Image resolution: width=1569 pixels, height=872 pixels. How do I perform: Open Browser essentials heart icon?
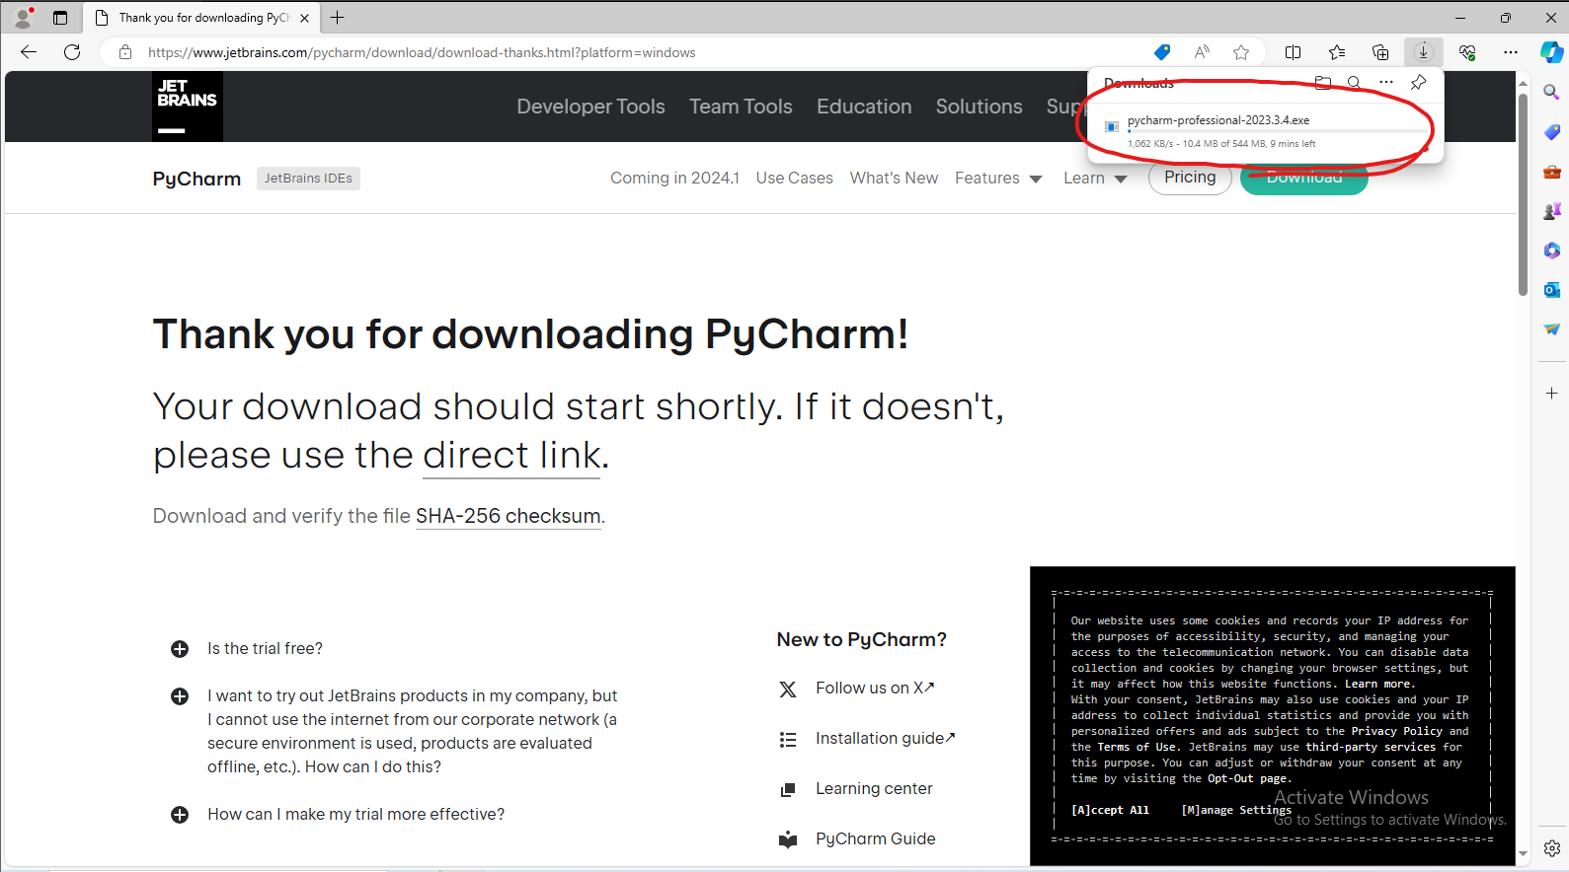1467,52
